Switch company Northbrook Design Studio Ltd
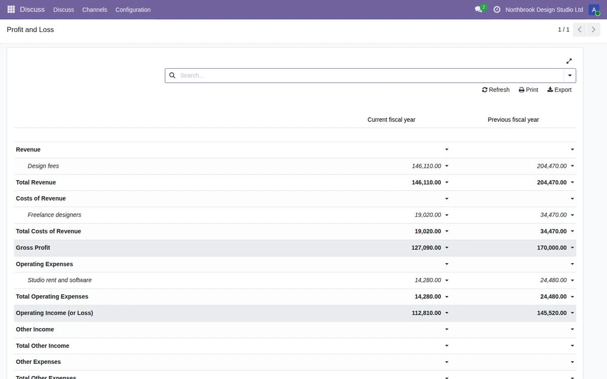The width and height of the screenshot is (607, 379). (x=544, y=10)
